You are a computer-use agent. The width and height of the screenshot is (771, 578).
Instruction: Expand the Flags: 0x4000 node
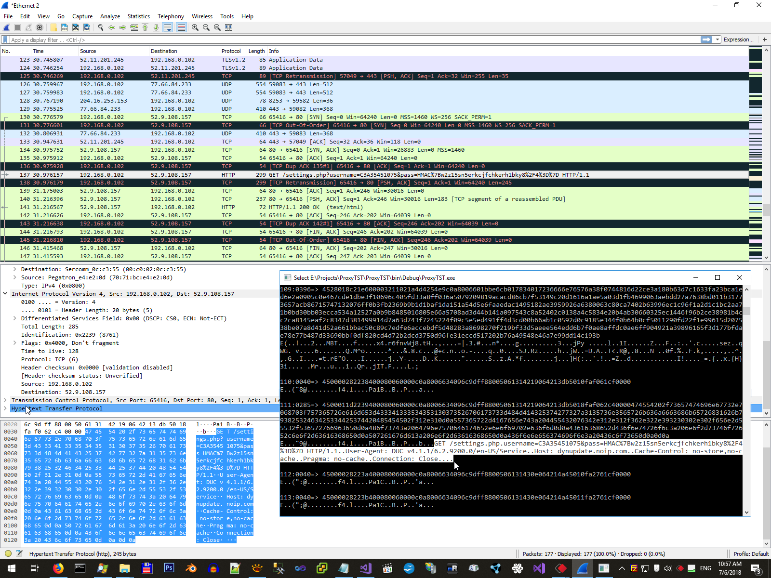15,343
